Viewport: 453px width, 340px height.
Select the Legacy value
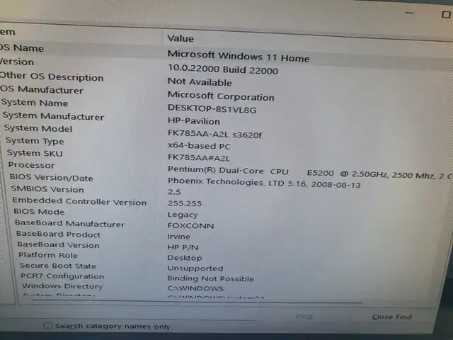183,215
